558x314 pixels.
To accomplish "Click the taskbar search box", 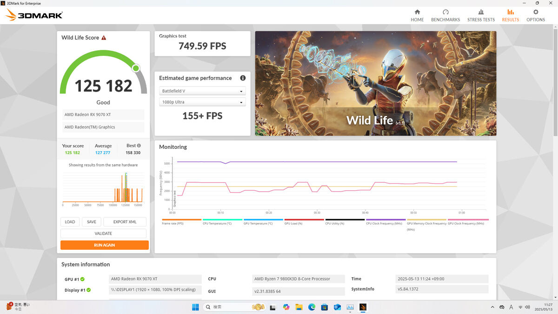I will pyautogui.click(x=235, y=307).
